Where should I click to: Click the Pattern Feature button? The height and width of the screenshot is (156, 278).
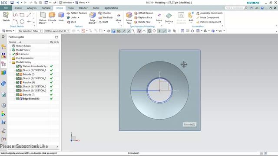[x=77, y=13]
